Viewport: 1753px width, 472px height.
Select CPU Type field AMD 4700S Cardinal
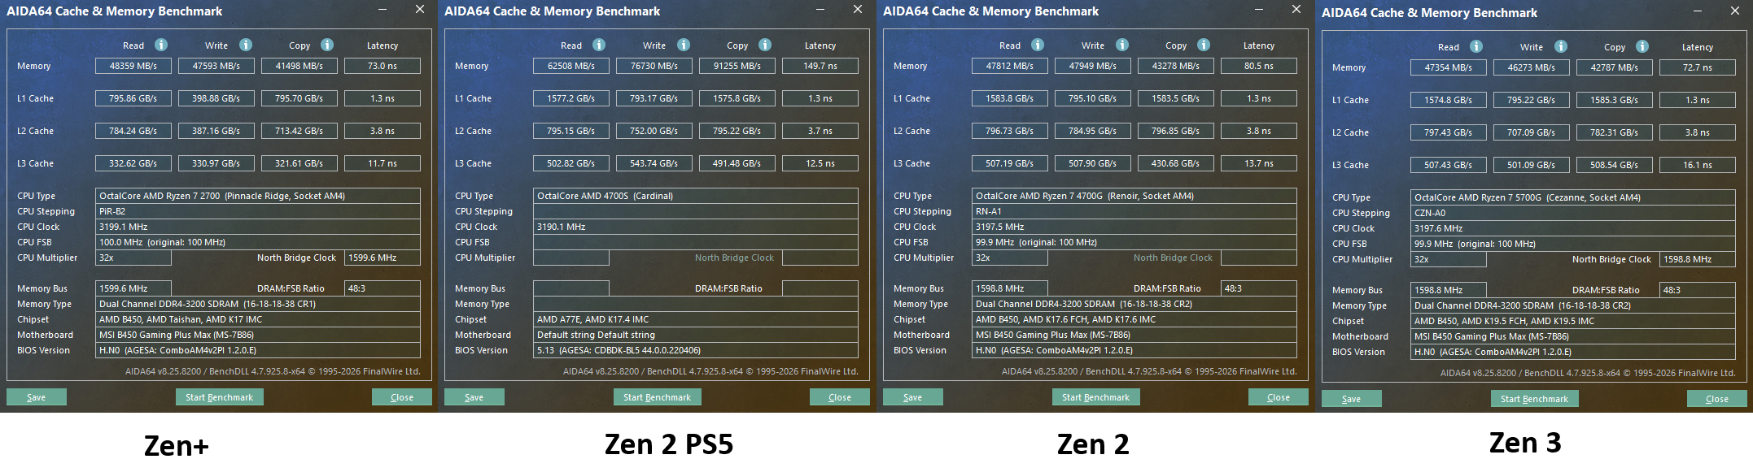696,196
